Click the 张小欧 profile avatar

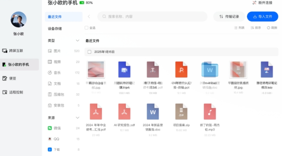click(x=18, y=20)
